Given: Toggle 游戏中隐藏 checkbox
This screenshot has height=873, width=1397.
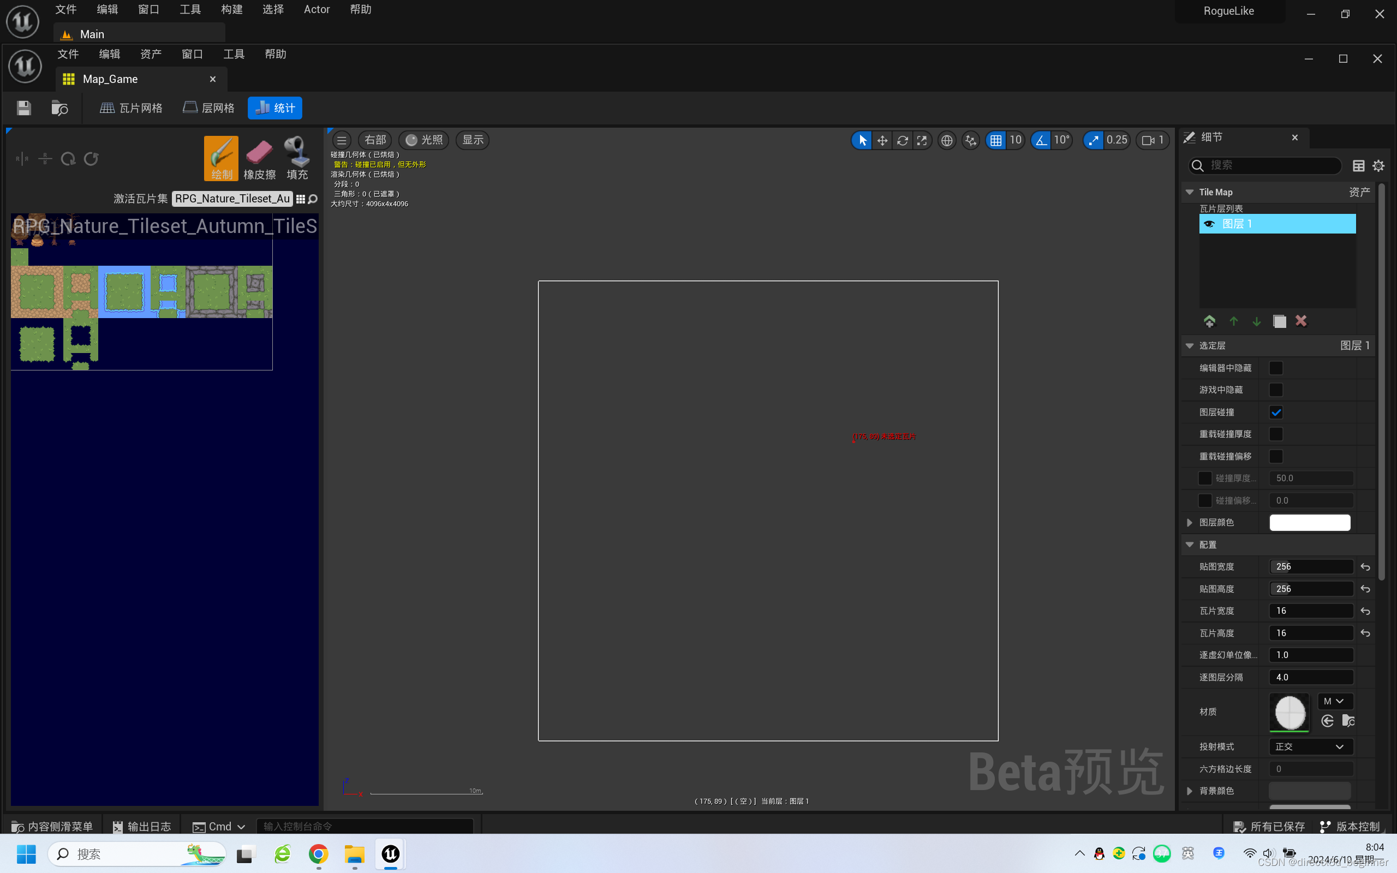Looking at the screenshot, I should [1275, 389].
